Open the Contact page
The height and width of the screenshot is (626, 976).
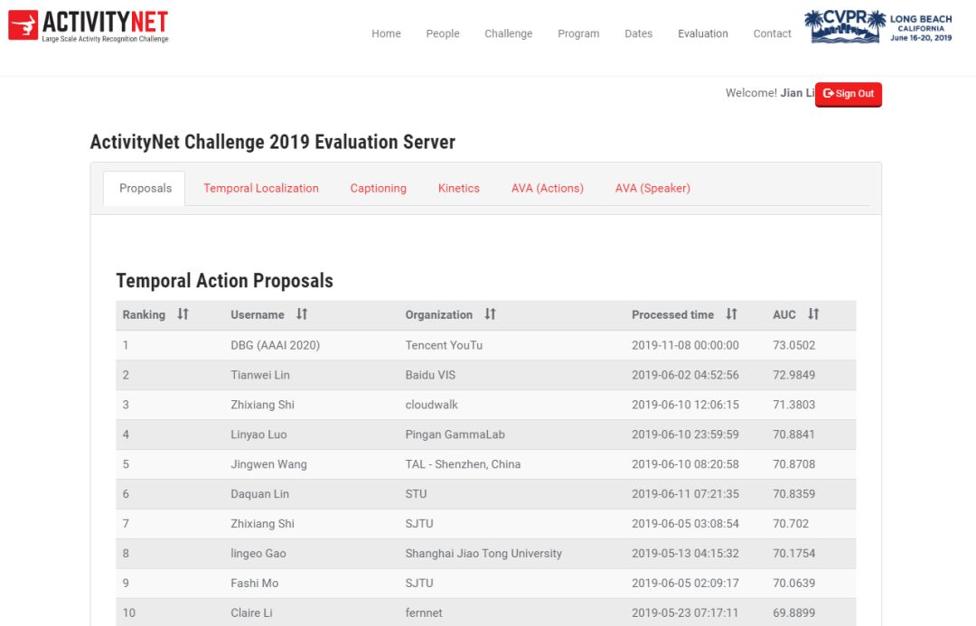point(772,33)
